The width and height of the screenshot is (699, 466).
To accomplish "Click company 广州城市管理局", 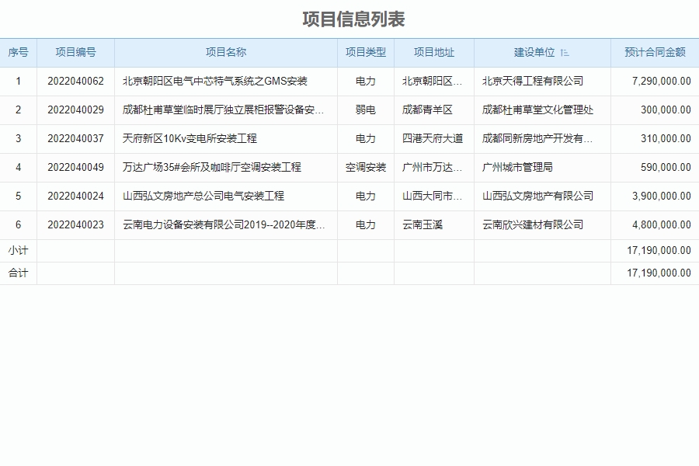I will pyautogui.click(x=517, y=167).
